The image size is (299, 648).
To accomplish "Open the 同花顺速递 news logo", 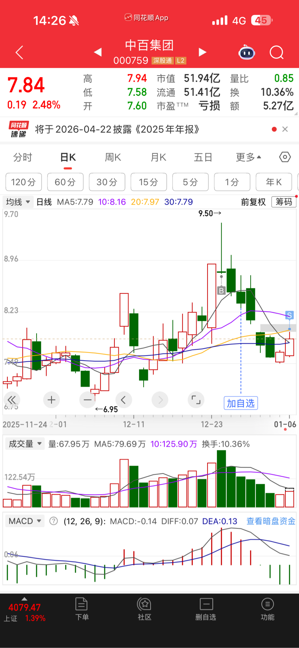I will coord(19,129).
